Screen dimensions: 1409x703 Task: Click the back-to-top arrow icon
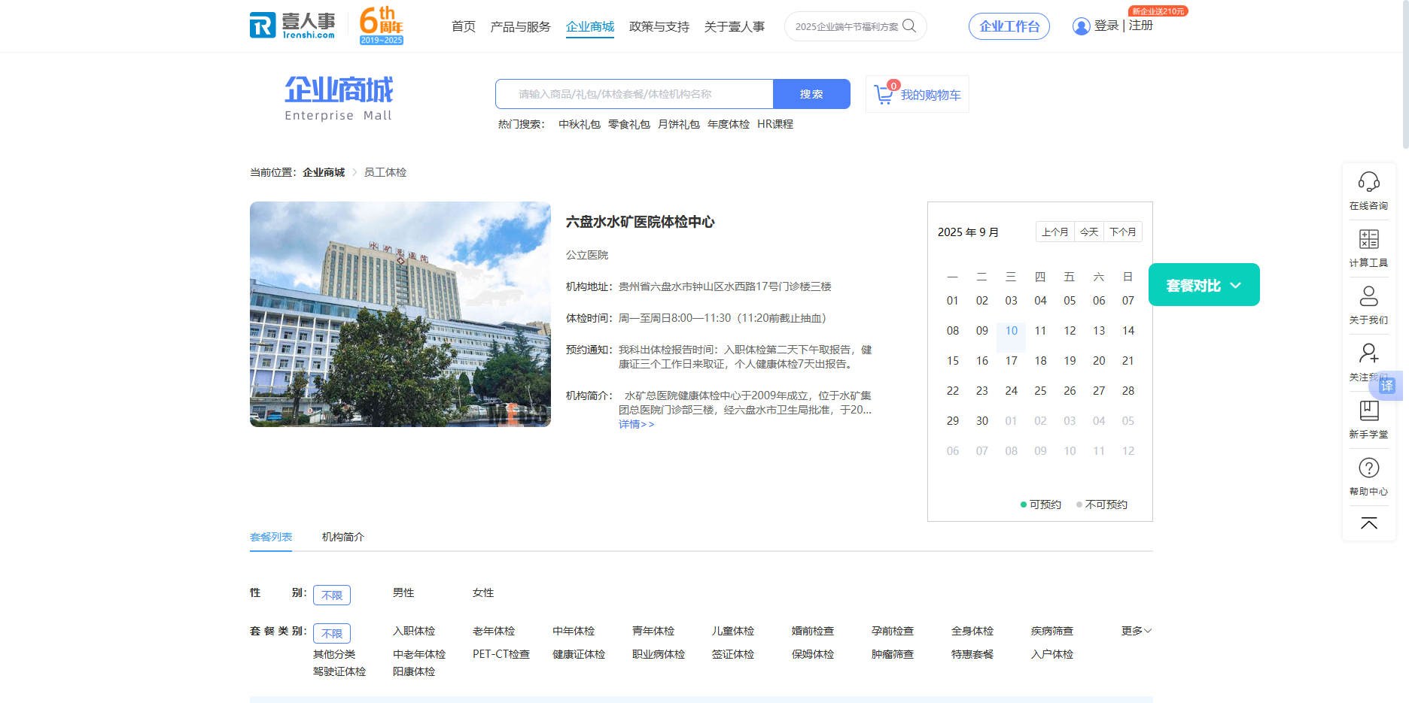point(1368,523)
